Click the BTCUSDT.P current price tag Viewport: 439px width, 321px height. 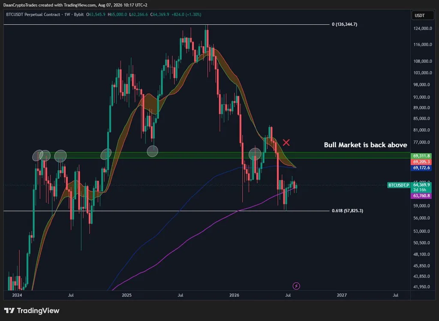398,185
